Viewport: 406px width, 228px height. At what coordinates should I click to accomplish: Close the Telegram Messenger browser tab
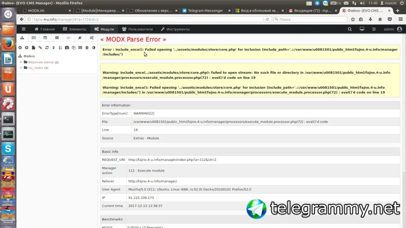tap(229, 10)
